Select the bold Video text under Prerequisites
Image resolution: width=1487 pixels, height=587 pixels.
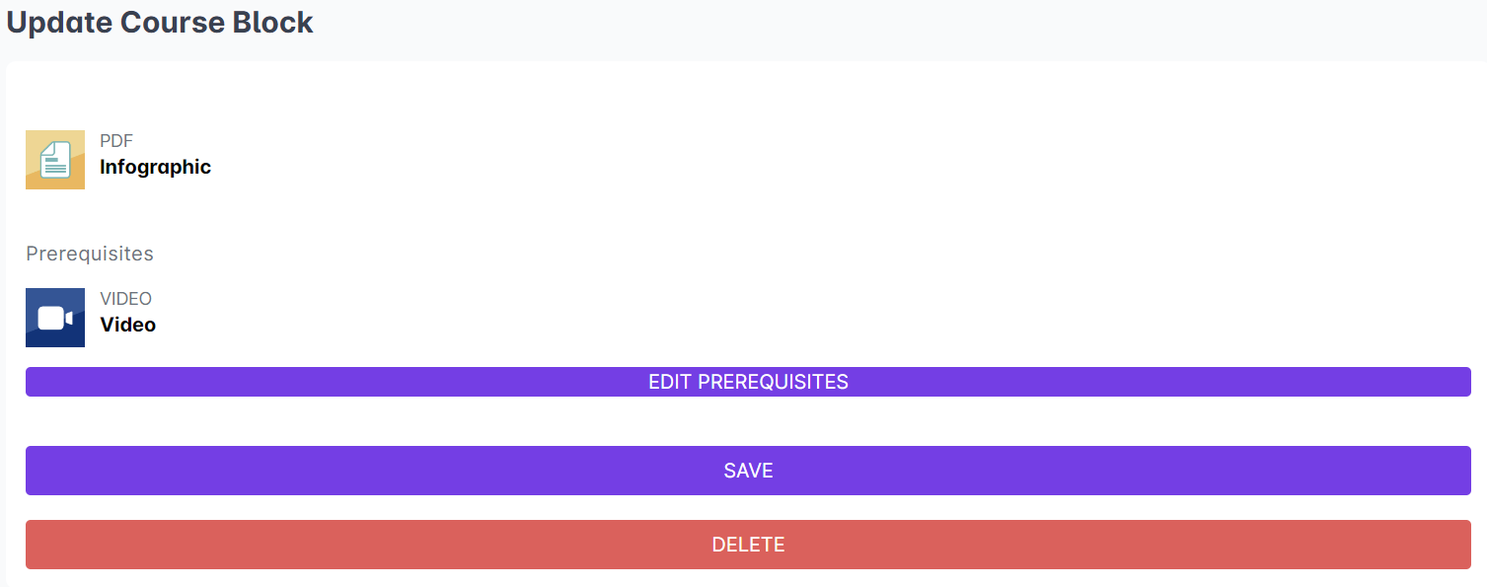click(128, 325)
